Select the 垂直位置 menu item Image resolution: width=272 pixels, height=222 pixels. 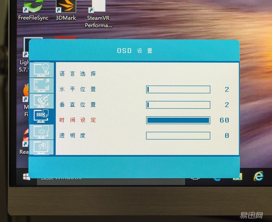[x=78, y=105]
